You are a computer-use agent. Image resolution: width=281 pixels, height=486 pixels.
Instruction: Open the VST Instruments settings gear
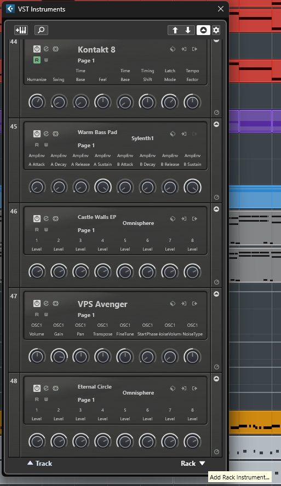click(216, 30)
